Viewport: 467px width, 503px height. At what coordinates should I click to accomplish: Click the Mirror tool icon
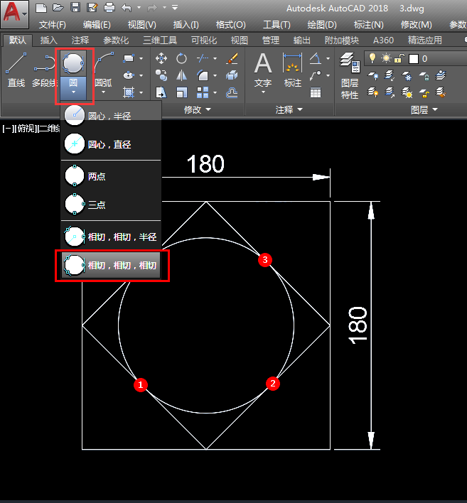181,75
